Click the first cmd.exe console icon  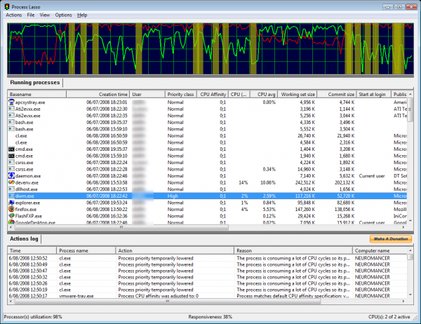pos(11,149)
